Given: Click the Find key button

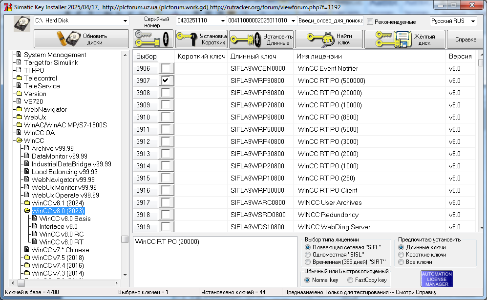Looking at the screenshot, I should pyautogui.click(x=329, y=39).
